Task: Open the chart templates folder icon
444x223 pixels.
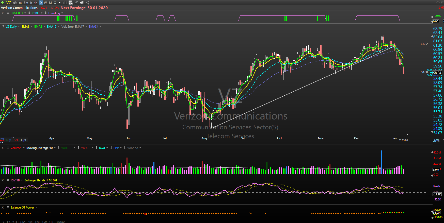Action: pyautogui.click(x=82, y=3)
